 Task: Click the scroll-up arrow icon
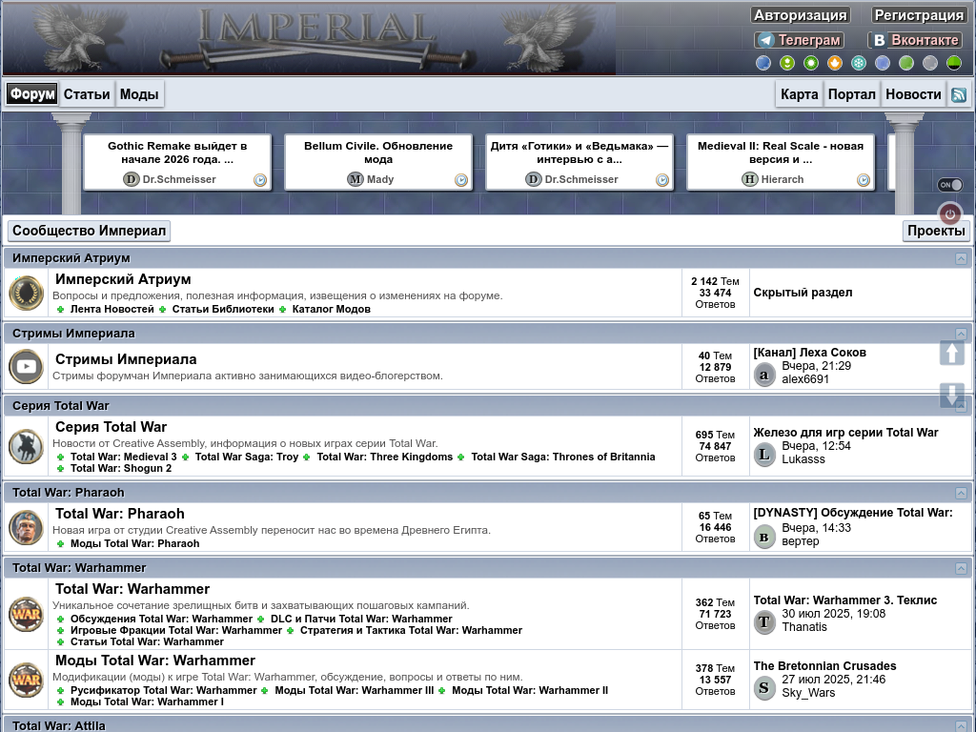click(x=952, y=353)
